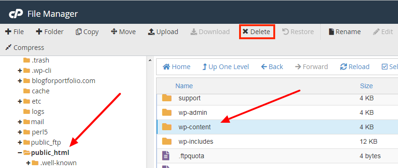
Task: Open the Upload dialog
Action: (163, 32)
